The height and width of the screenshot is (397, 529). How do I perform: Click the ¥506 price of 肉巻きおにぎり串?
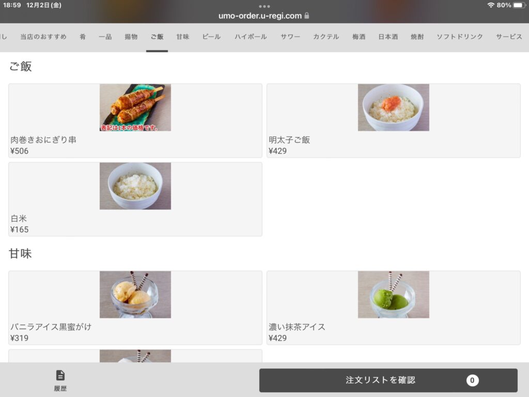point(20,151)
